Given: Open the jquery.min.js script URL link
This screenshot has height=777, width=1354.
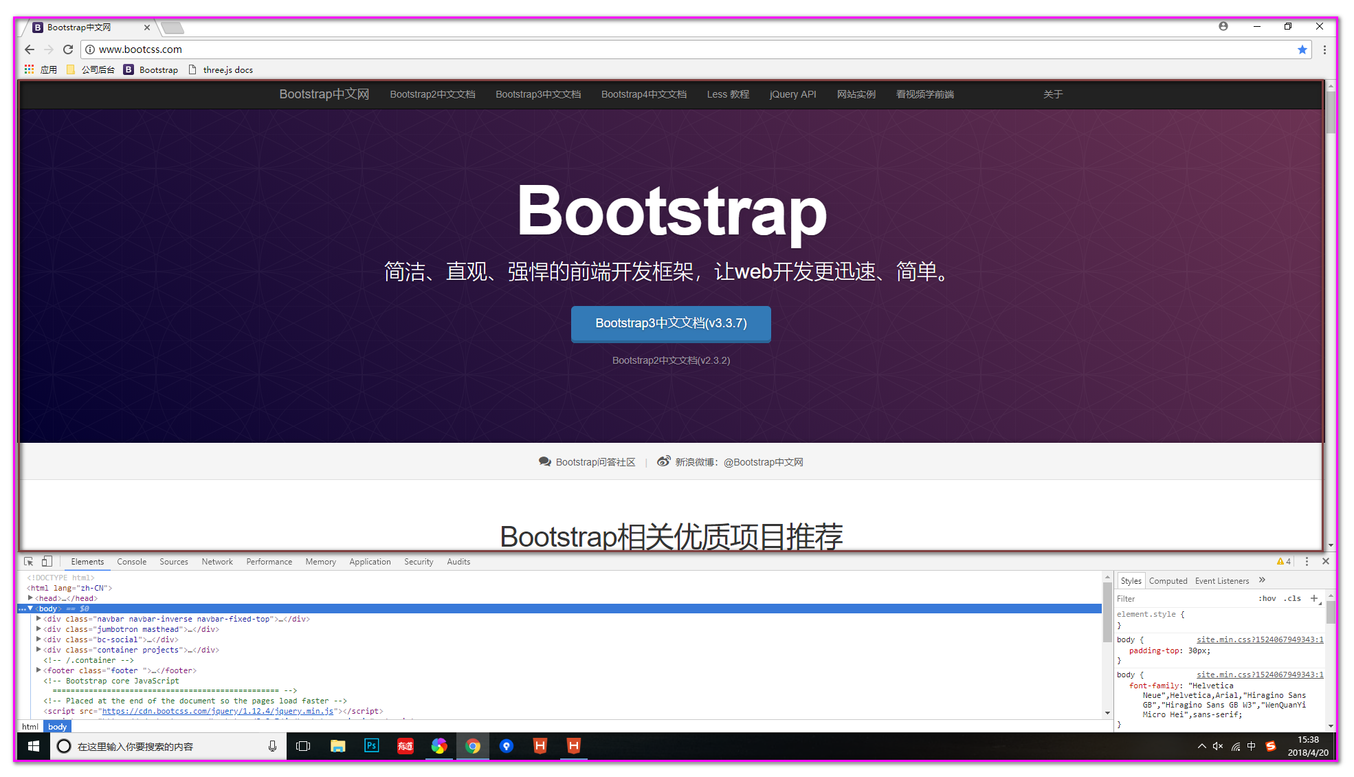Looking at the screenshot, I should click(218, 712).
